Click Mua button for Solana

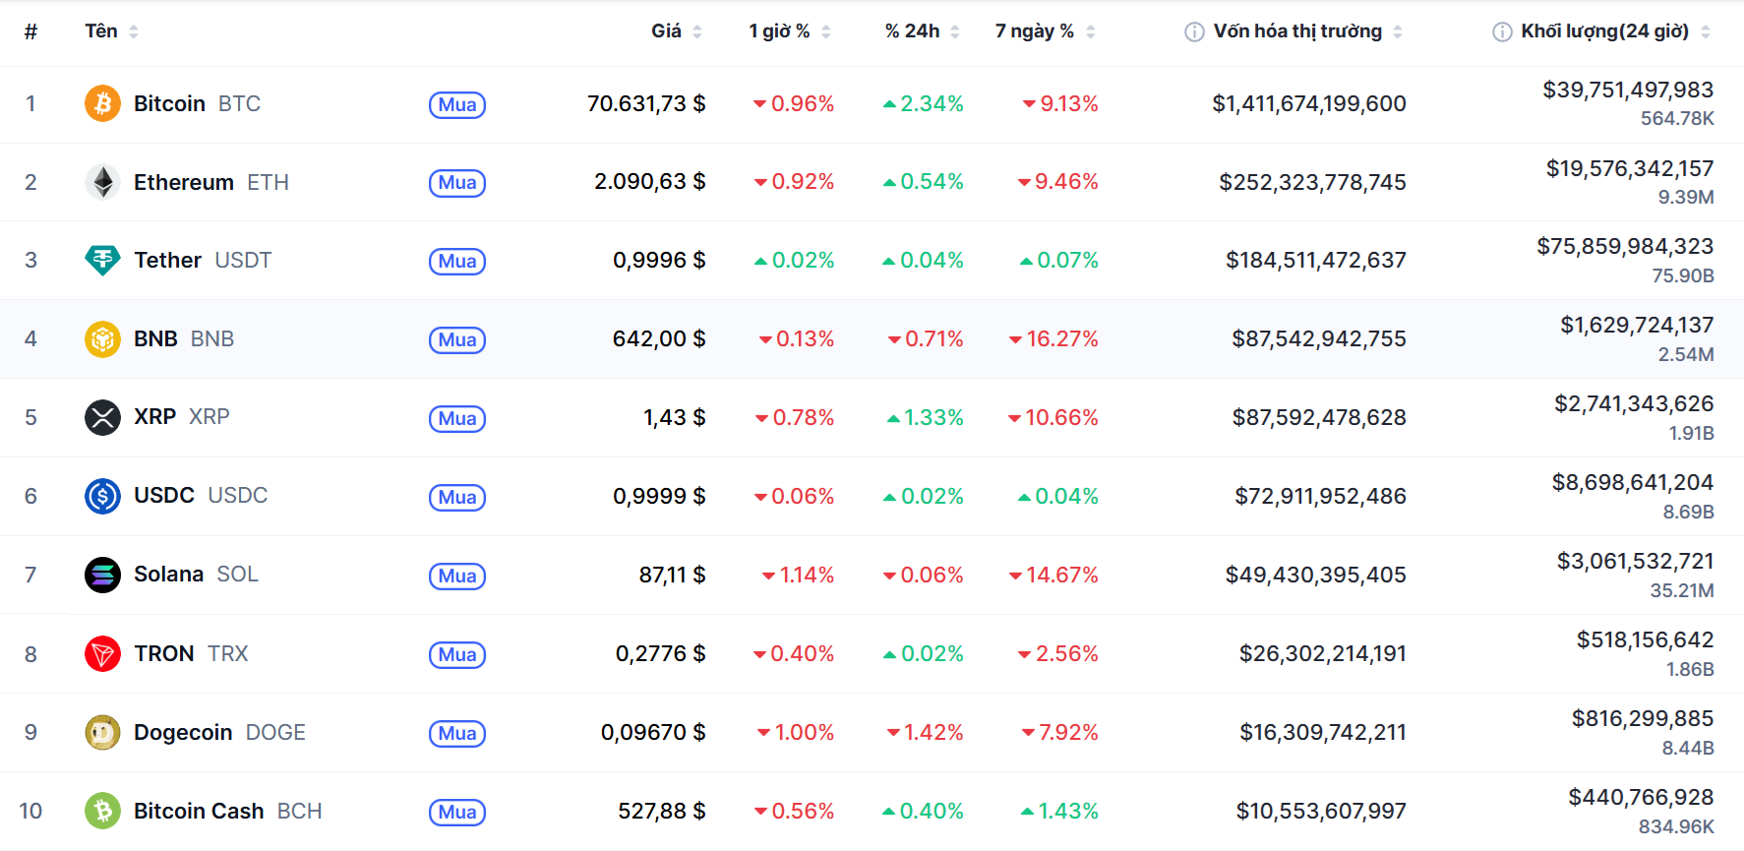(x=457, y=576)
